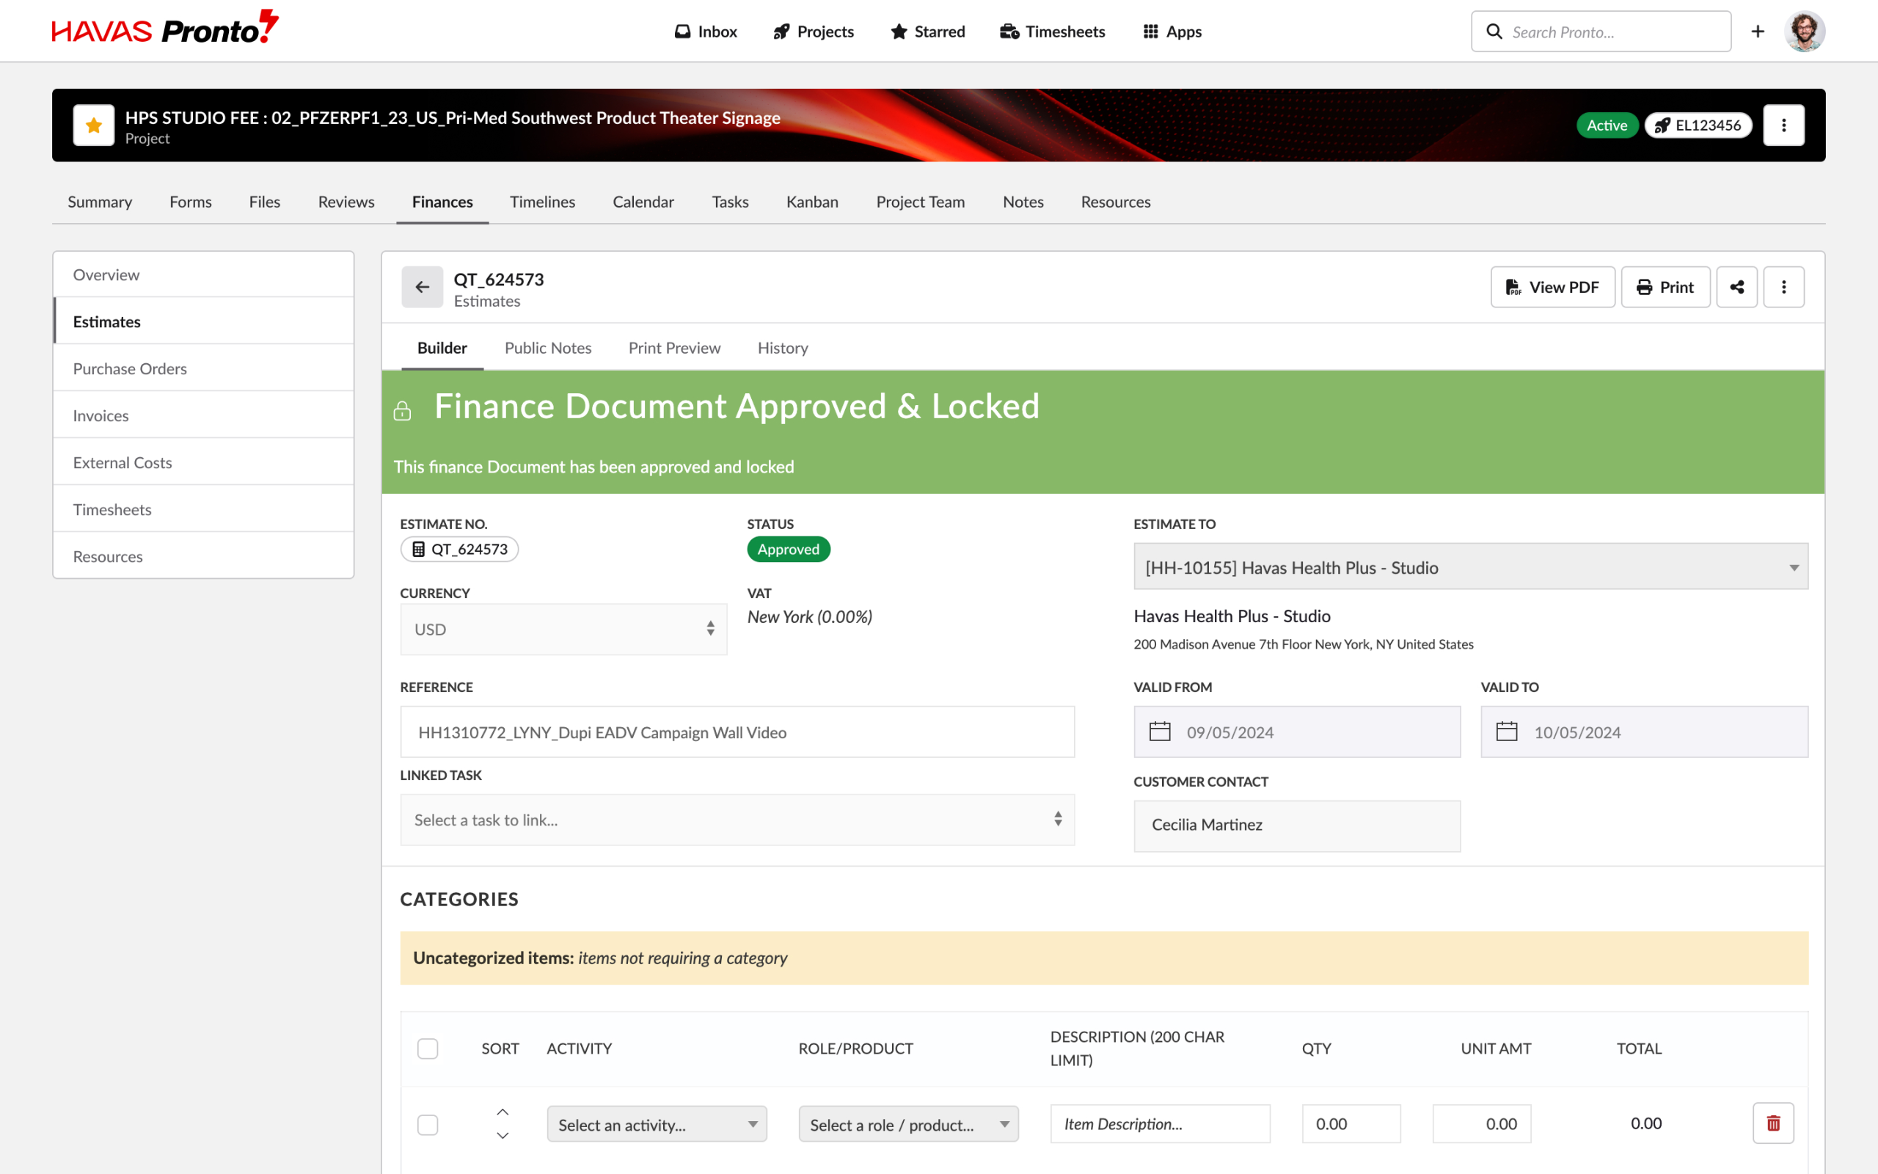
Task: Expand the Estimate To client dropdown
Action: click(1471, 566)
